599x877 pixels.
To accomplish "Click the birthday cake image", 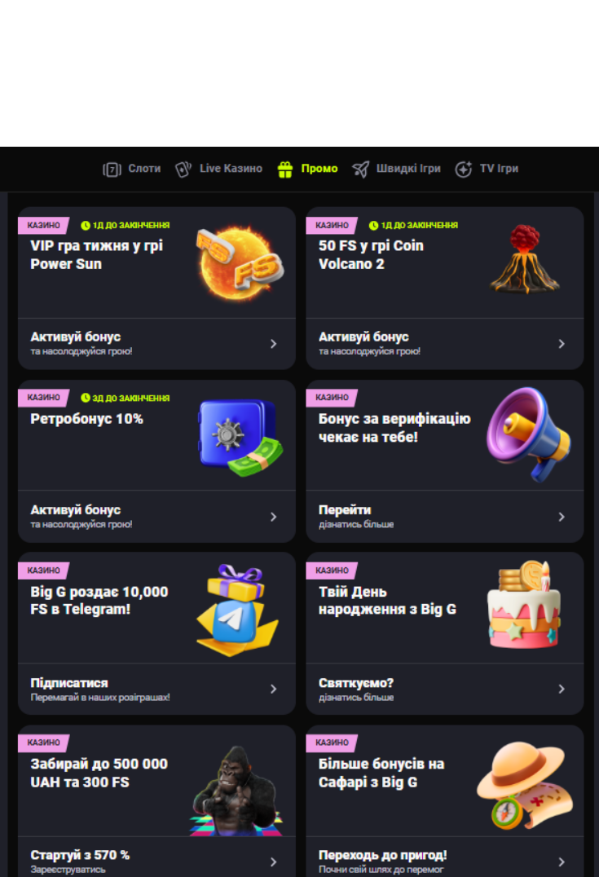I will click(523, 605).
